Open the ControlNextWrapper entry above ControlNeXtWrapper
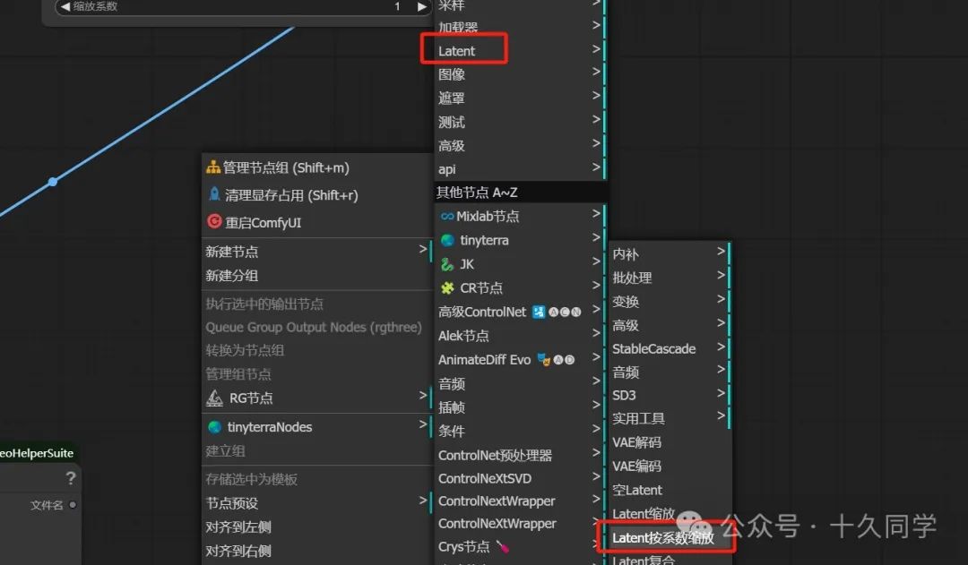The width and height of the screenshot is (968, 565). 520,501
